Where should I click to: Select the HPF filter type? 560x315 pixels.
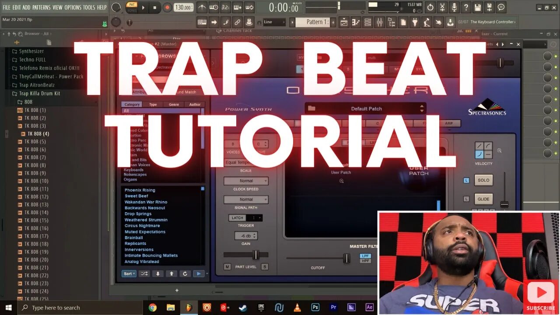pos(365,261)
